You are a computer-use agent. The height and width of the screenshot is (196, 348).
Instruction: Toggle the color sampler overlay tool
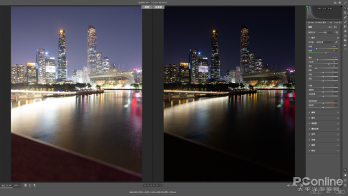tap(345, 180)
